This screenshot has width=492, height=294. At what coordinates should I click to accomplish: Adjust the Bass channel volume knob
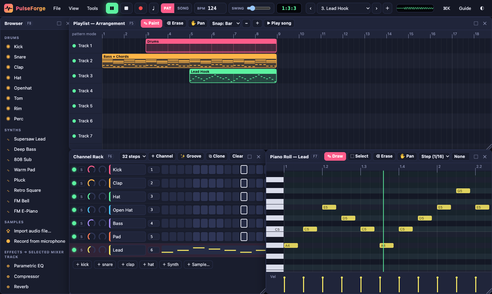click(91, 223)
